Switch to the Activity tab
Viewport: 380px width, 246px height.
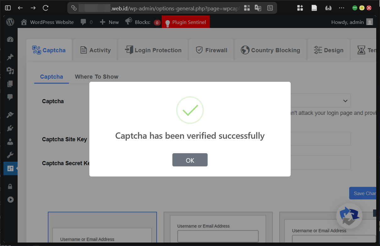point(95,50)
